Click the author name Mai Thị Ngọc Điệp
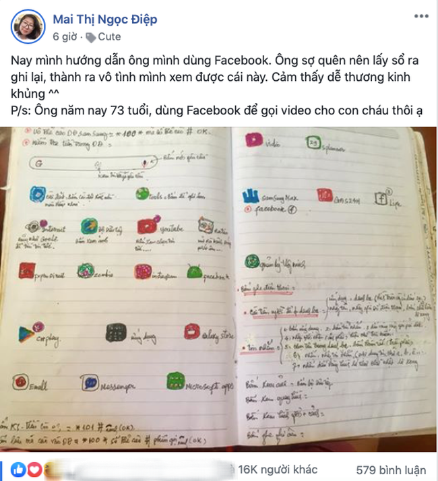Viewport: 438px width, 481px height. click(105, 20)
